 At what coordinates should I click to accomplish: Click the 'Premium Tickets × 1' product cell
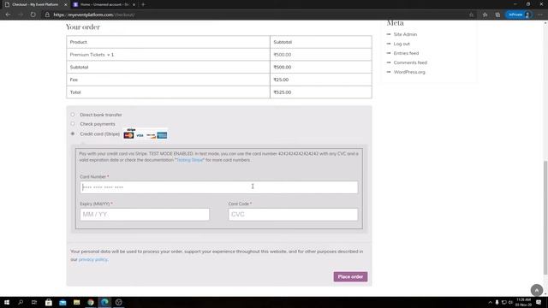click(168, 55)
